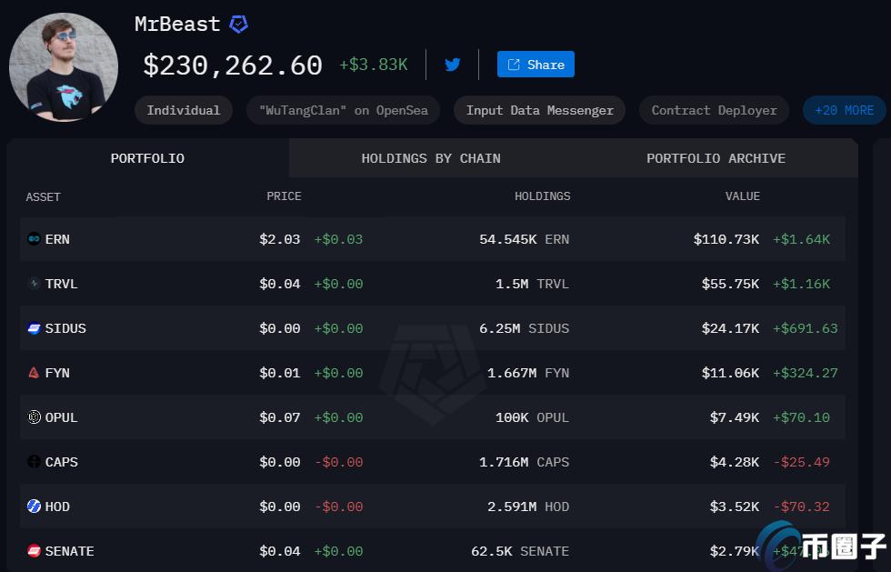The image size is (891, 572).
Task: Click the TRVL token icon
Action: (34, 284)
